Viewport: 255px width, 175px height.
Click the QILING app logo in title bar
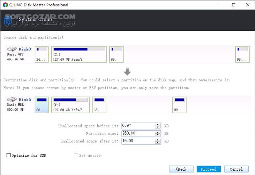pyautogui.click(x=5, y=5)
